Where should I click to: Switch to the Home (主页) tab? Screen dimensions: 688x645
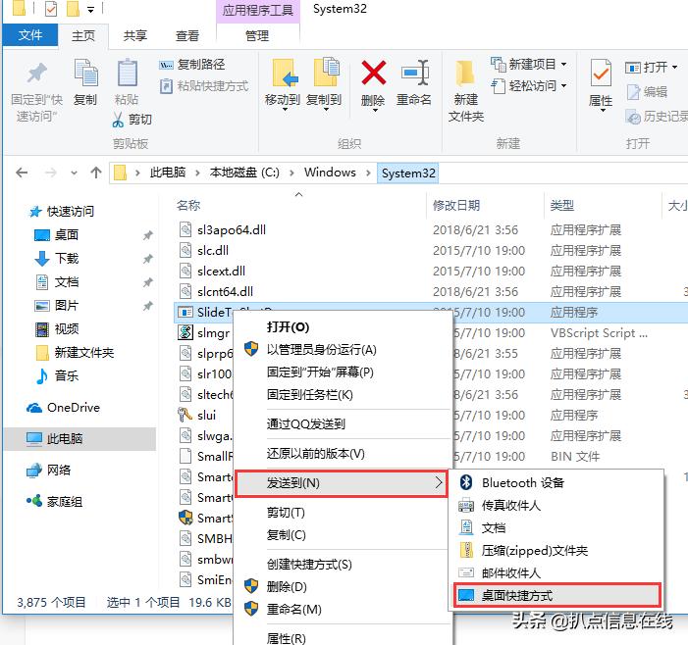(x=82, y=35)
